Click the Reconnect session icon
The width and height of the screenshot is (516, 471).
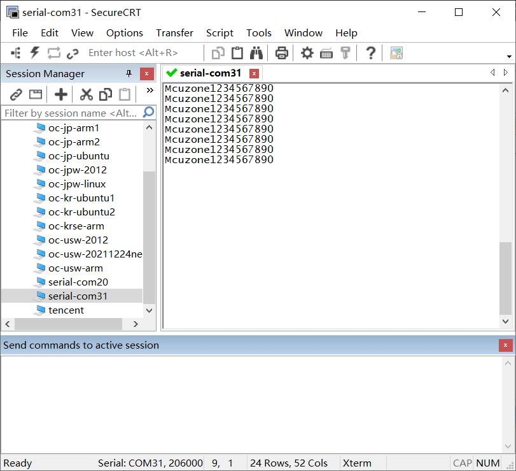click(x=53, y=53)
